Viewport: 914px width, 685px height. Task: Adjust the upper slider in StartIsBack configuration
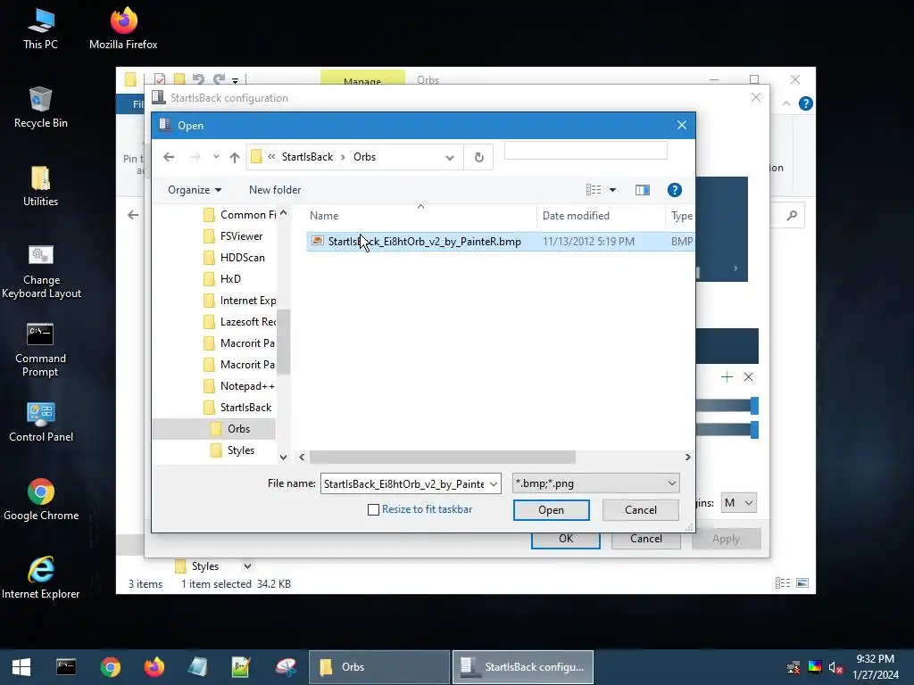(x=754, y=406)
